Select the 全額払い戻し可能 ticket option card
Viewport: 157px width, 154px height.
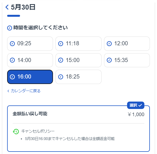click(78, 128)
